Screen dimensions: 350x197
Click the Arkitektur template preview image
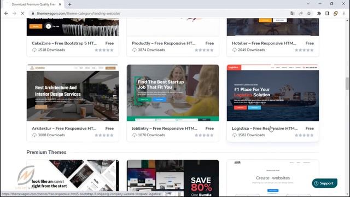click(x=73, y=93)
